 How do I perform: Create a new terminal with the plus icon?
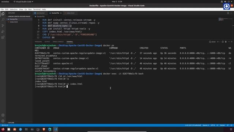pos(218,42)
